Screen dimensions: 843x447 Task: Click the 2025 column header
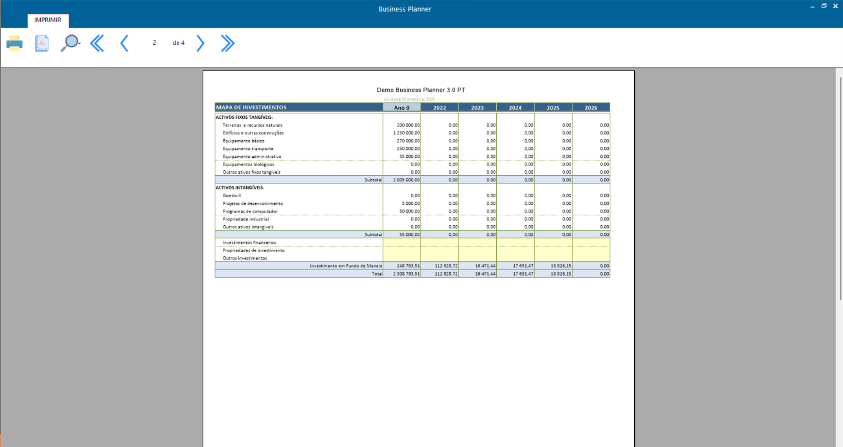[553, 107]
